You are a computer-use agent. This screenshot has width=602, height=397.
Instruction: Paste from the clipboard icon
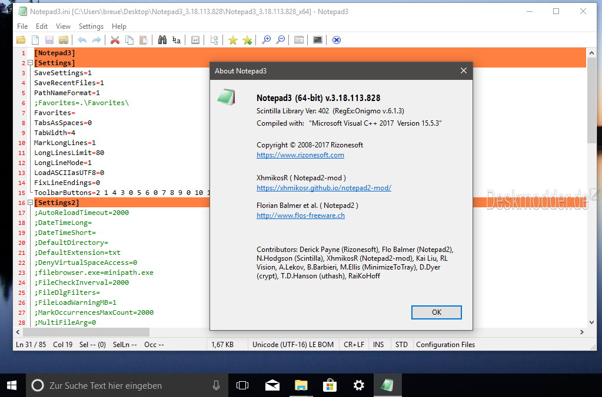pos(143,40)
